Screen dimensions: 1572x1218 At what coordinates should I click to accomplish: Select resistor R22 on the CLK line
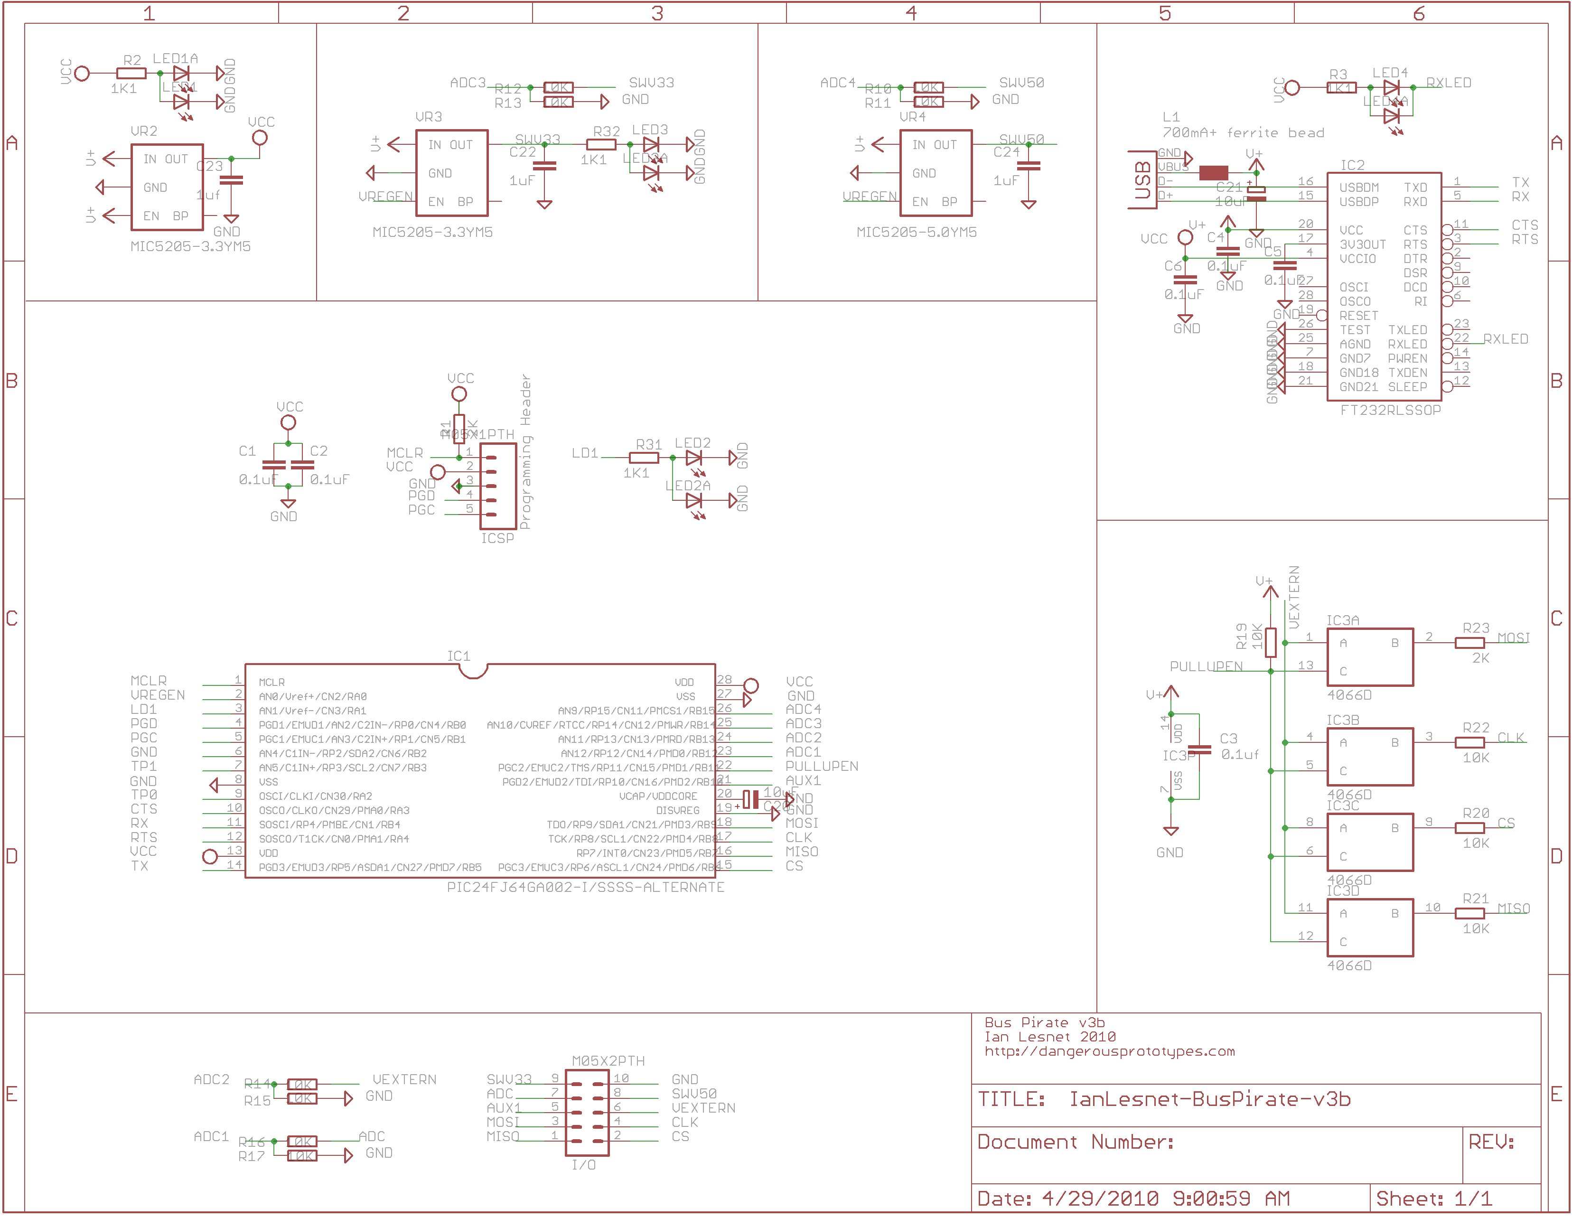click(1470, 742)
